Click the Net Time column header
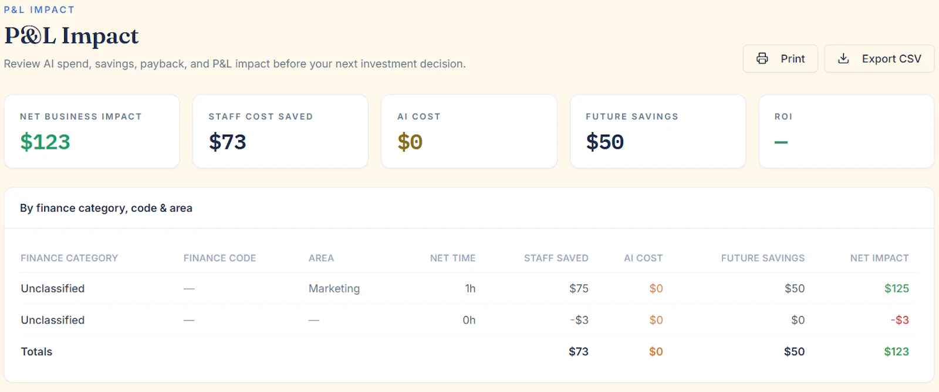 click(452, 258)
